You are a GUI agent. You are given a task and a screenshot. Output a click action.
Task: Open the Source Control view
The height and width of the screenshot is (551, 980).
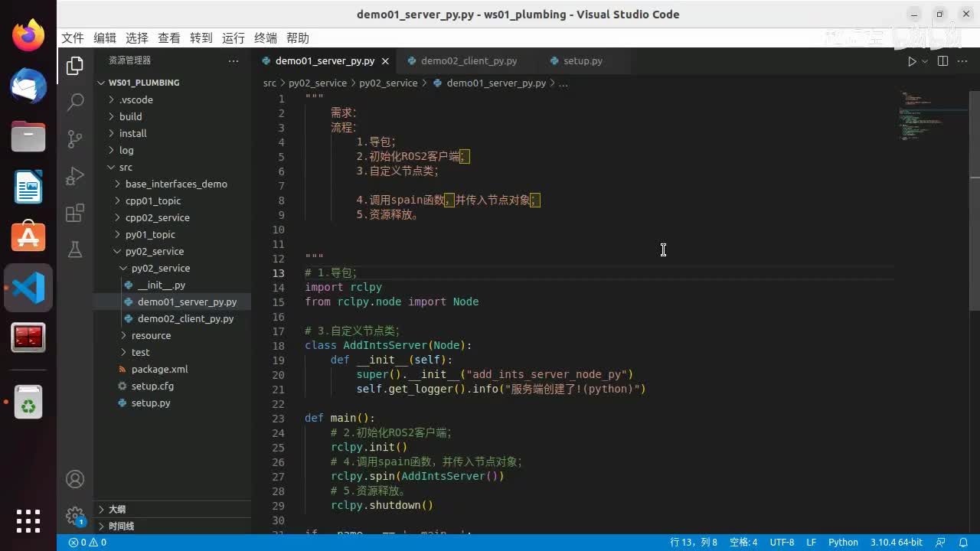pyautogui.click(x=75, y=139)
